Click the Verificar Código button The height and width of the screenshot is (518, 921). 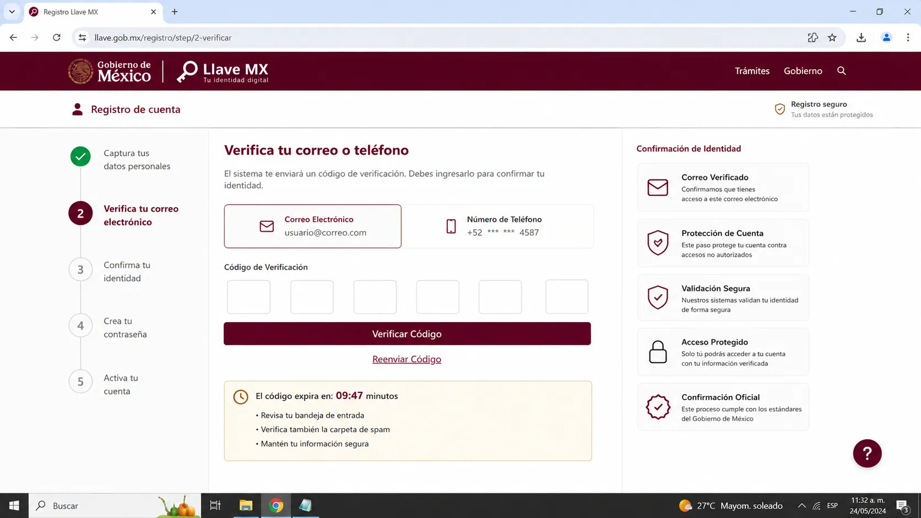(407, 334)
